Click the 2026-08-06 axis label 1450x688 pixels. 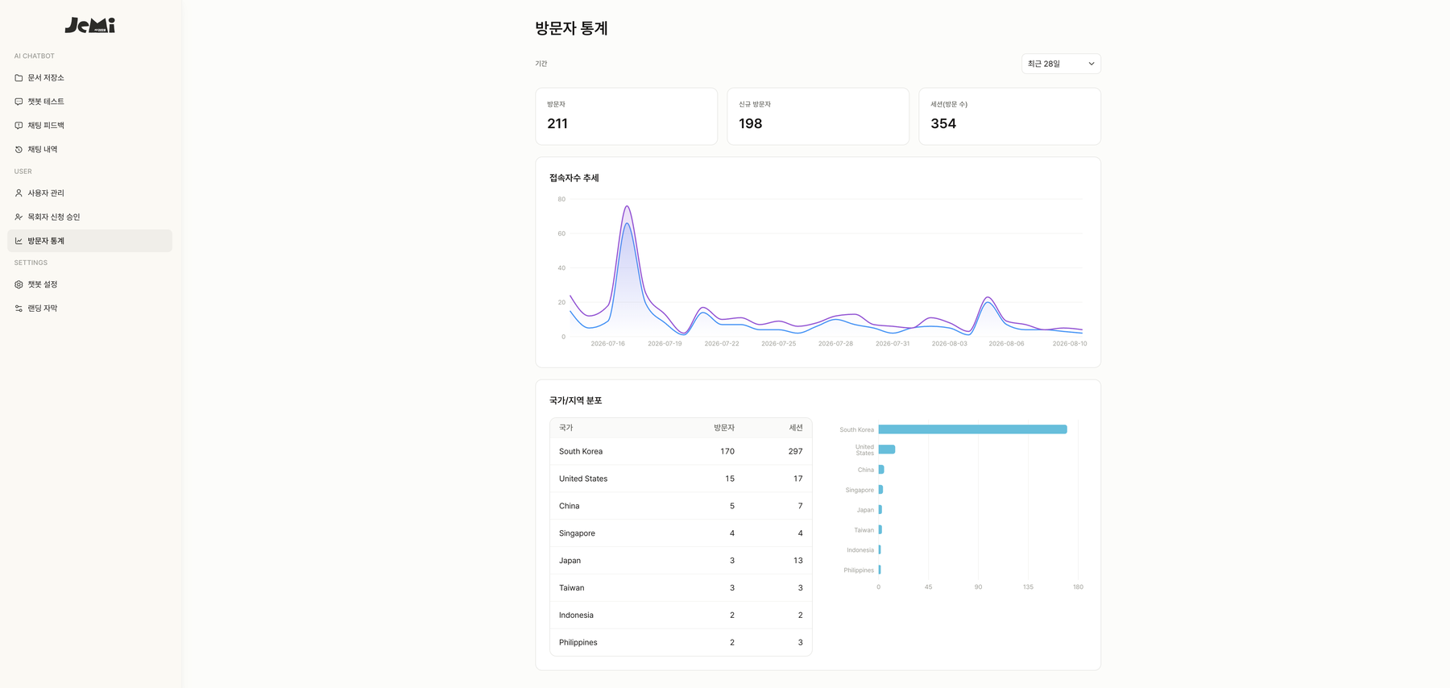[x=1006, y=343]
